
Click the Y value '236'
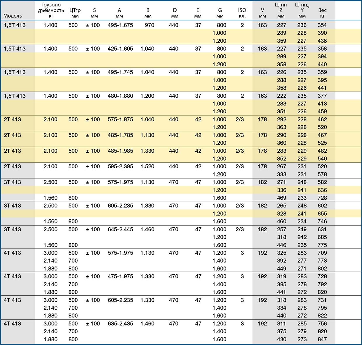[x=302, y=25]
